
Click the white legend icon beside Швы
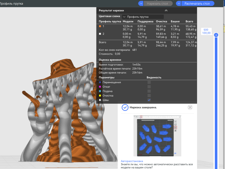click(100, 100)
